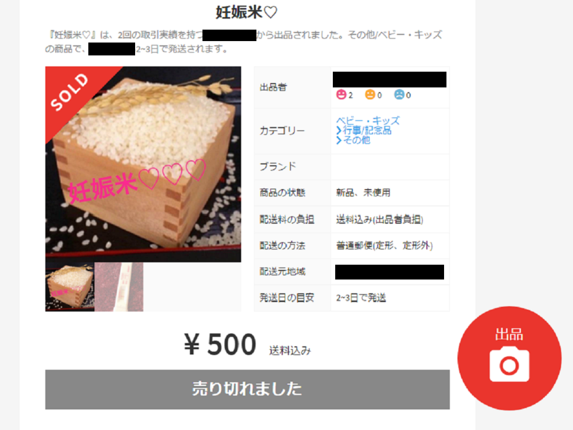The width and height of the screenshot is (573, 430).
Task: Click the good rating count 2
Action: click(350, 95)
